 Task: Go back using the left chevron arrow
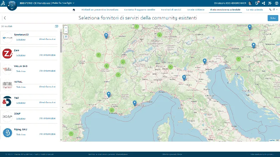coord(5,18)
